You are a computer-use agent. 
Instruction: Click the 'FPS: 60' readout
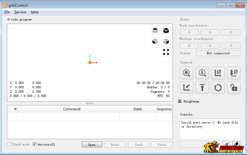click(164, 96)
